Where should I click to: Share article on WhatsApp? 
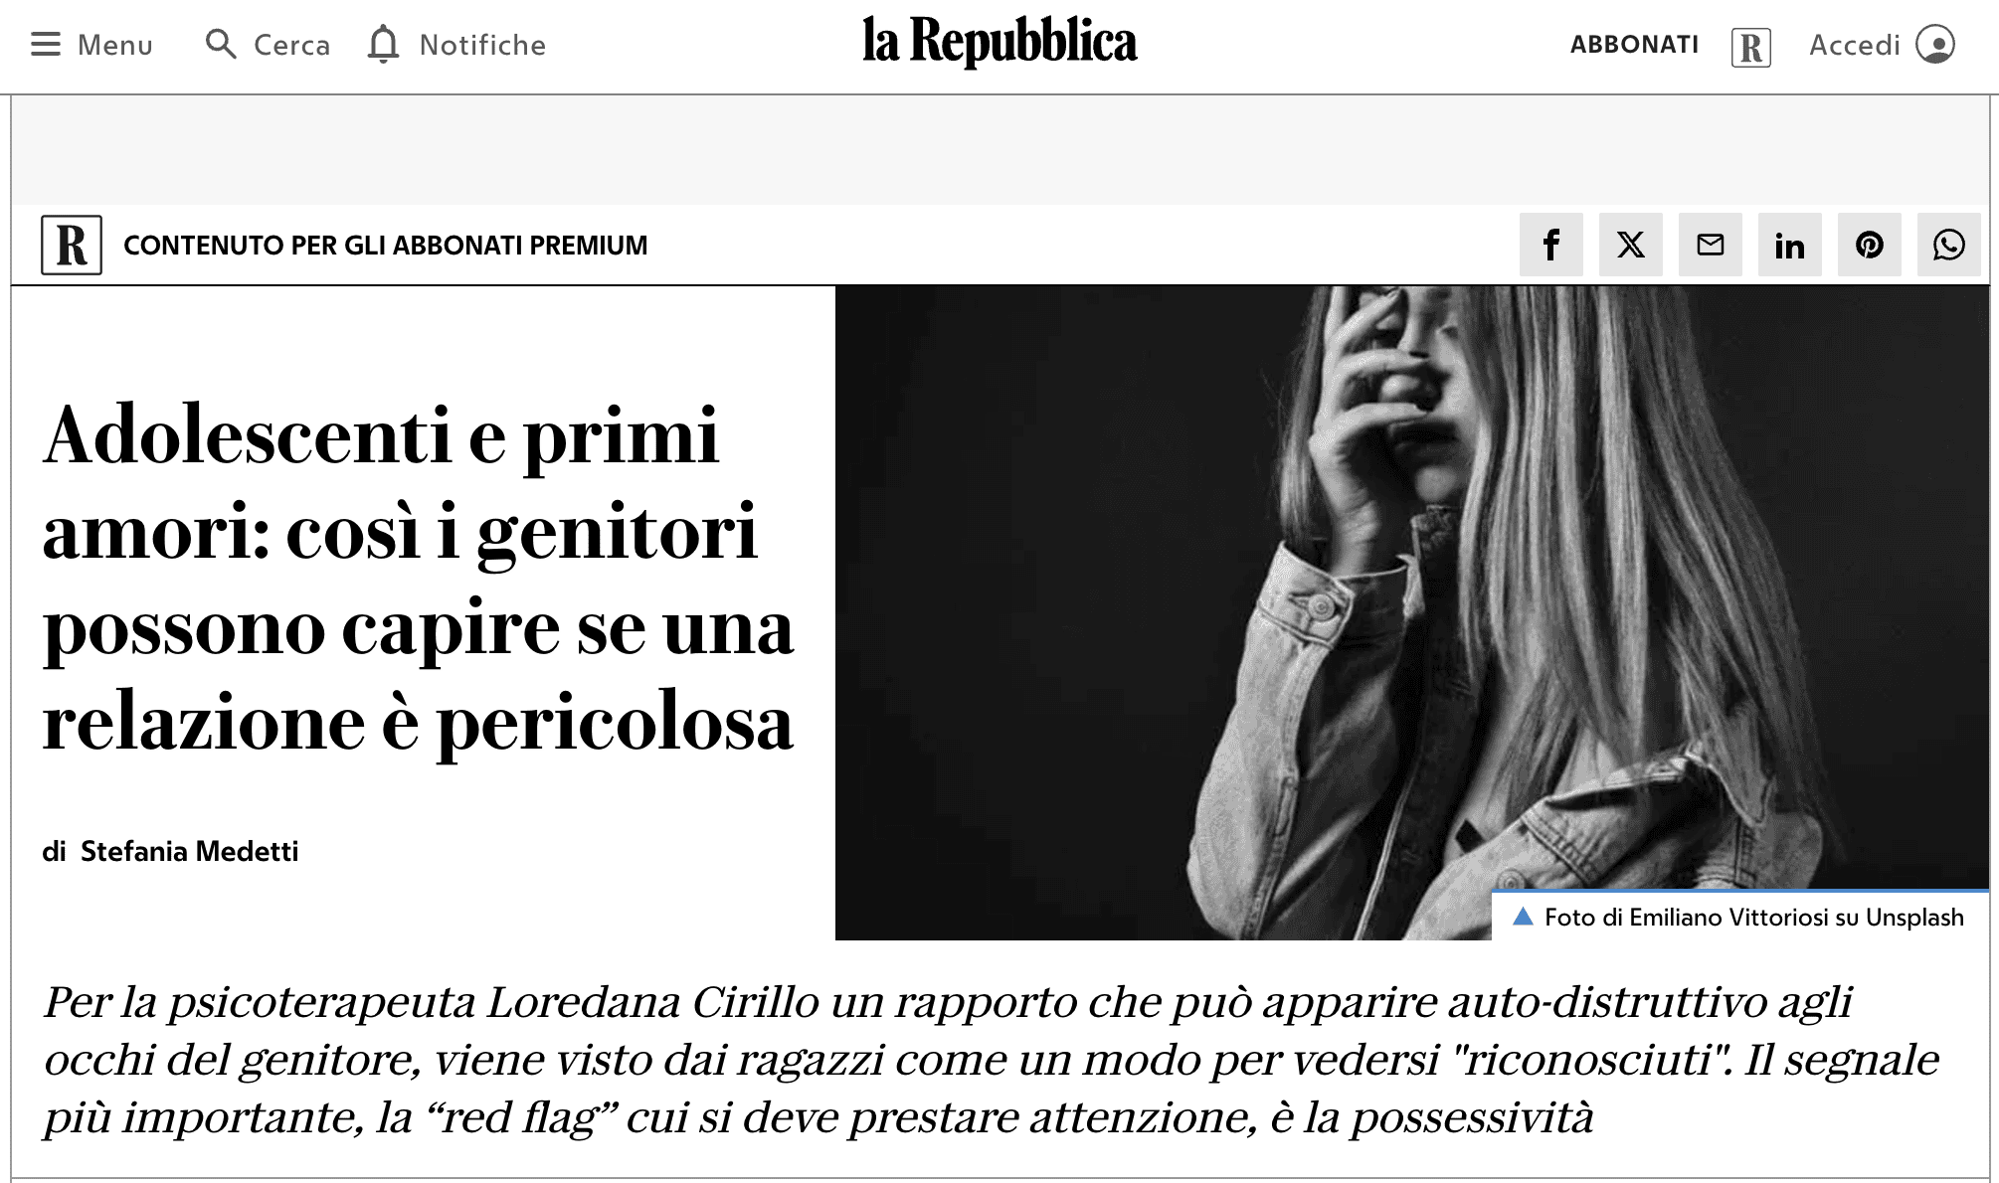tap(1948, 245)
